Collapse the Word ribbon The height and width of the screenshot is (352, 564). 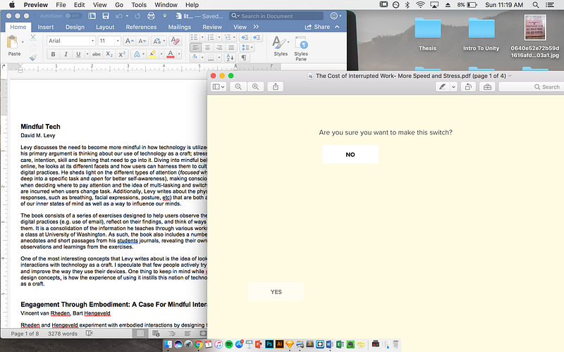tap(337, 27)
